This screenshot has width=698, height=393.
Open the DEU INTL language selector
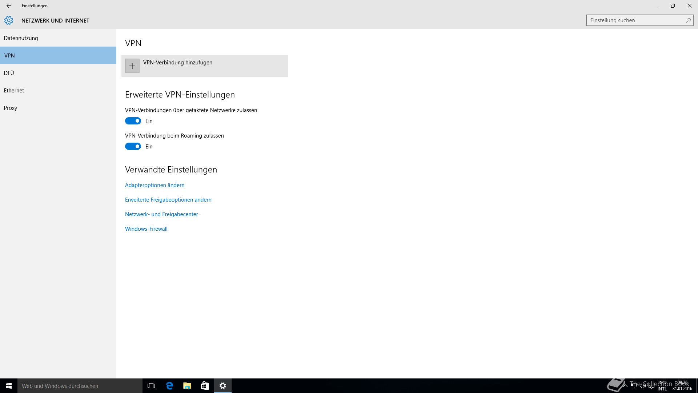662,386
